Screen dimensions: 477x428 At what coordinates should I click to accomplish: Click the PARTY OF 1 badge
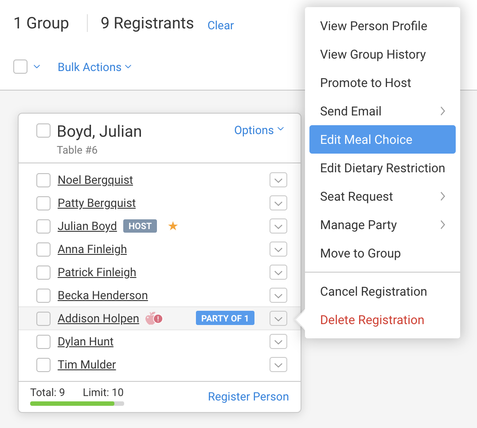225,318
